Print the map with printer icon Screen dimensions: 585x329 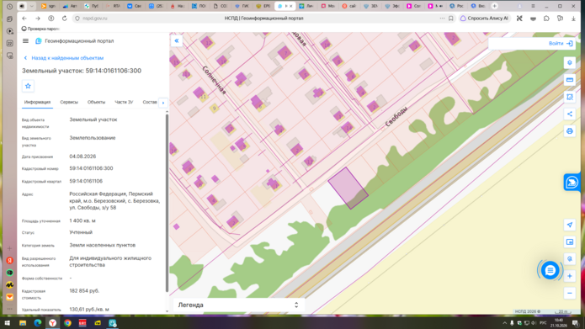pyautogui.click(x=569, y=131)
